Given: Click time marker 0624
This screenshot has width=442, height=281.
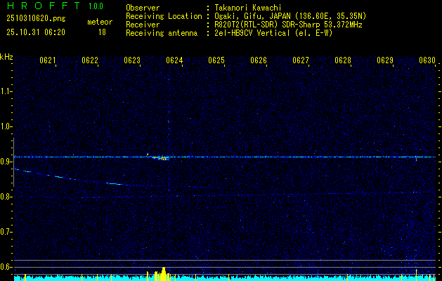Looking at the screenshot, I should tap(174, 60).
